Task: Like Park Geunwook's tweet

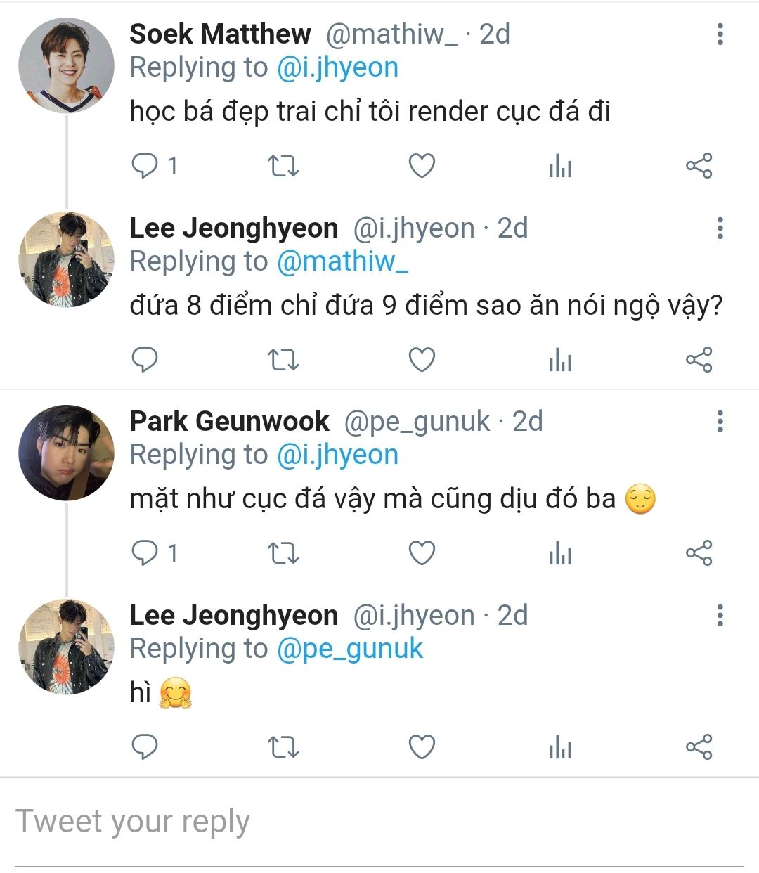Action: click(422, 553)
